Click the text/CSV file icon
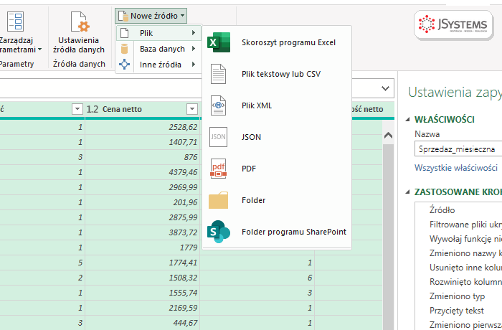 tap(218, 74)
